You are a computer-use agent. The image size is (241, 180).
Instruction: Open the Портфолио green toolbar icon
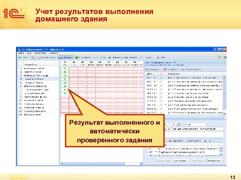(x=76, y=57)
